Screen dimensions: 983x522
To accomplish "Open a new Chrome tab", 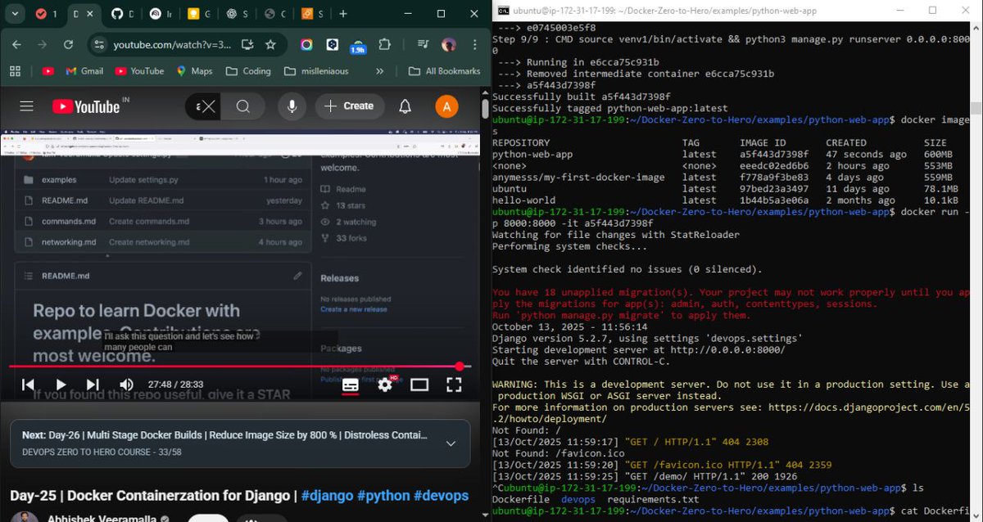I will [342, 14].
